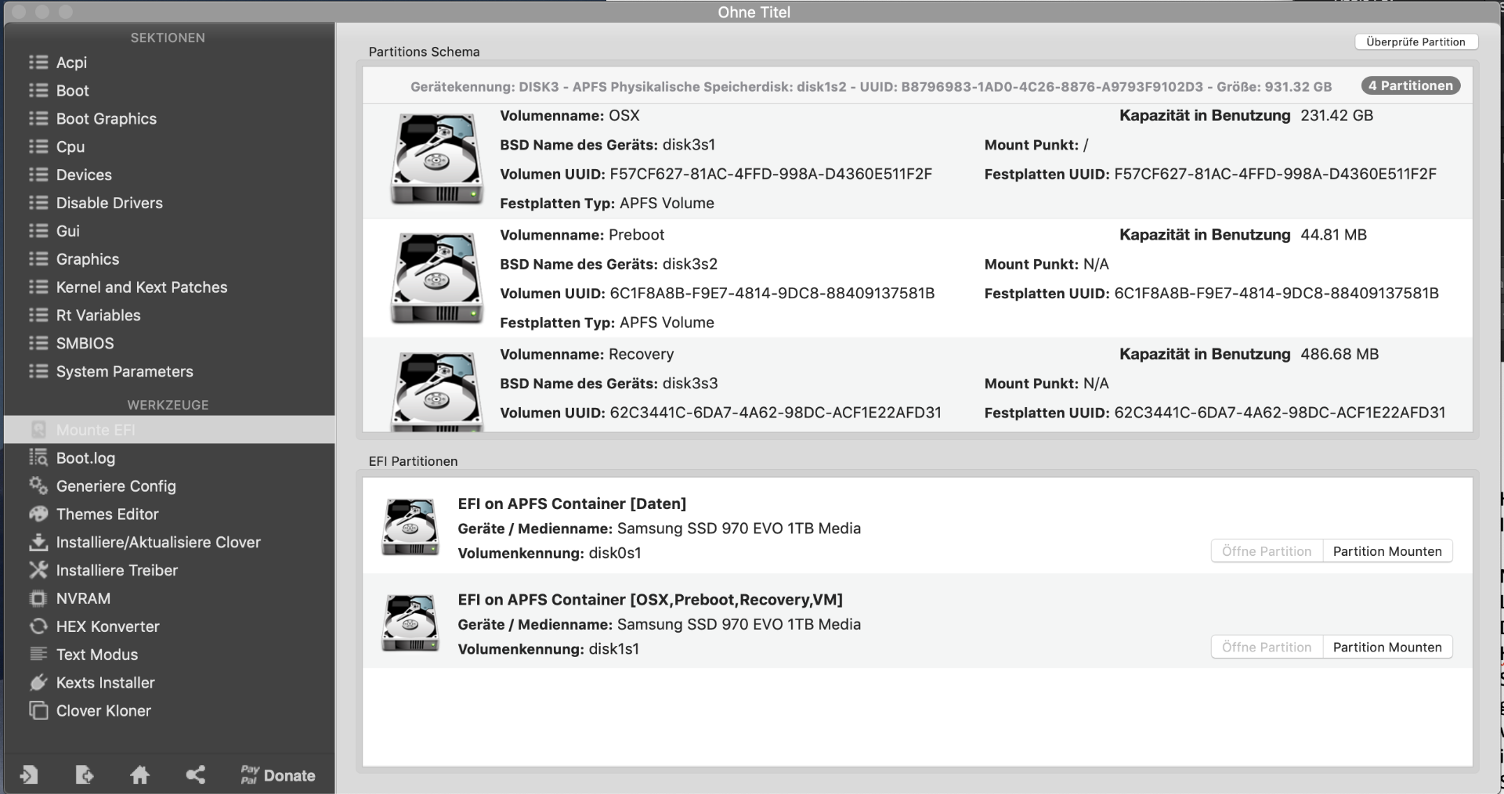
Task: Click the home icon in bottom toolbar
Action: click(139, 775)
